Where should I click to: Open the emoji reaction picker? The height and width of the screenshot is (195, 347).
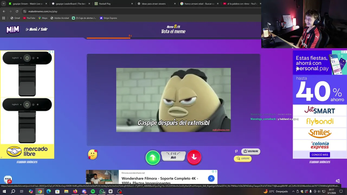(93, 155)
